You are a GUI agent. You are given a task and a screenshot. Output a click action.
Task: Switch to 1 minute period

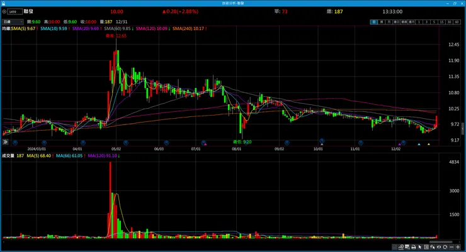pos(419,22)
